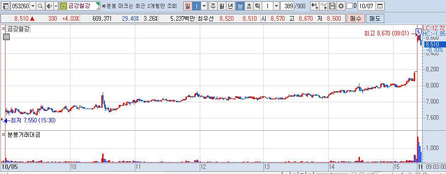Screen dimensions: 446x174
Task: Click the 분봉 마크 notice text
Action: [x=139, y=6]
